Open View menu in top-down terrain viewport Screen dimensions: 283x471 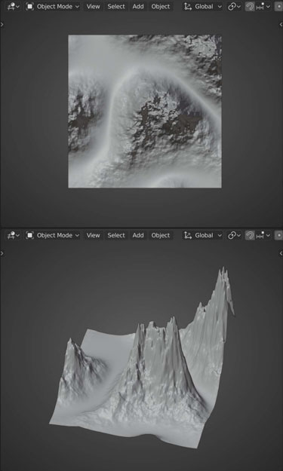point(94,6)
